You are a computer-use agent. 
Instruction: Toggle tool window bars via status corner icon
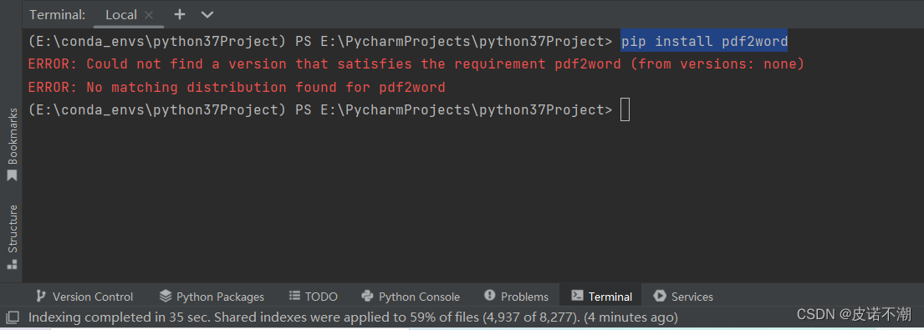pyautogui.click(x=13, y=317)
